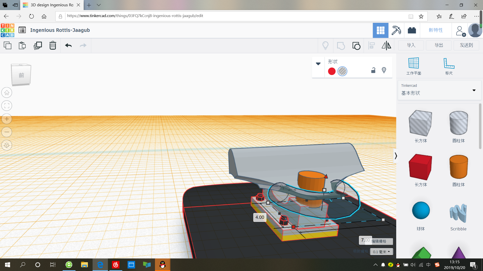Open the browser tab list chevron
Screen dimensions: 483x271
click(x=99, y=5)
